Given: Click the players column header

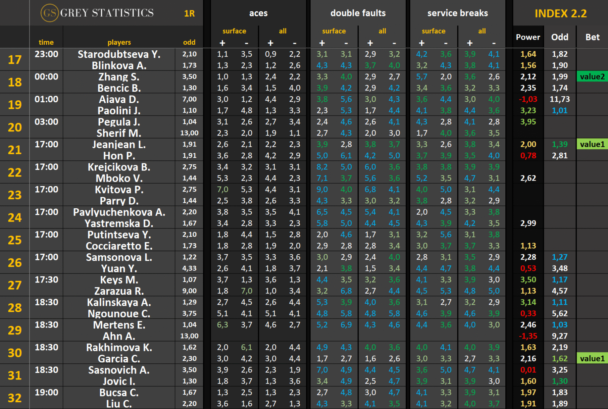Looking at the screenshot, I should (x=119, y=42).
